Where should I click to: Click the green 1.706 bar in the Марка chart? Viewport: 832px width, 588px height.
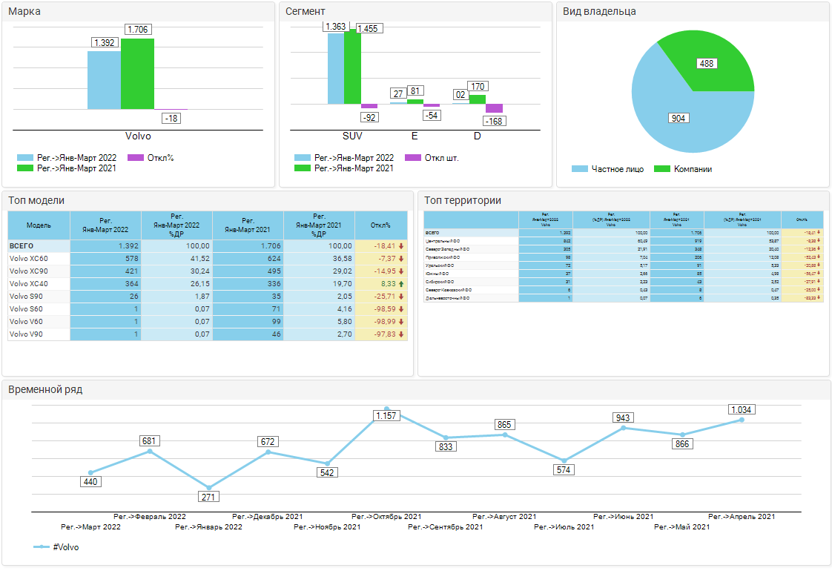tap(137, 74)
